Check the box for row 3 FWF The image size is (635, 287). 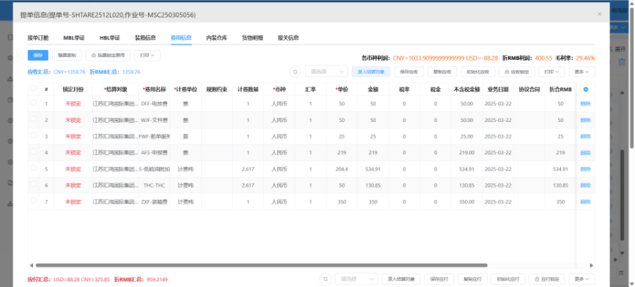(33, 135)
